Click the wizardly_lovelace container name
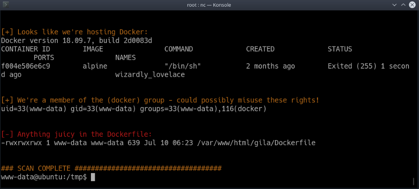This screenshot has height=189, width=419. click(150, 75)
